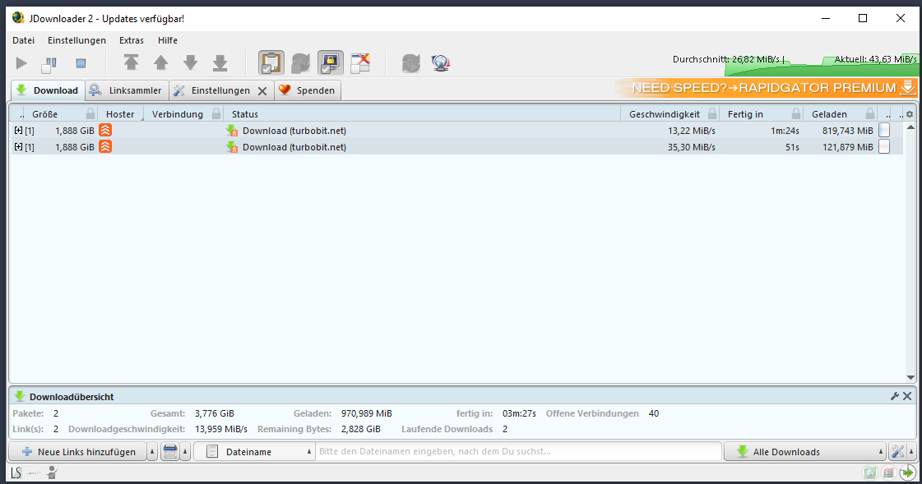Open table column settings gear

pyautogui.click(x=910, y=114)
